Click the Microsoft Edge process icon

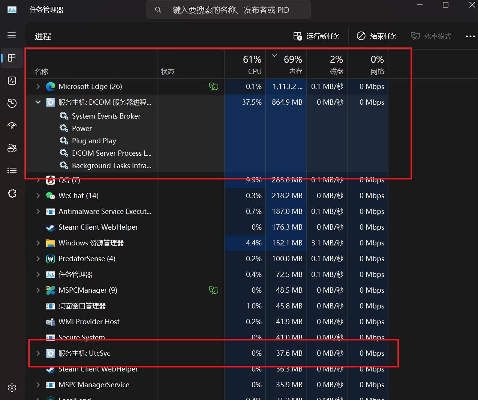51,87
